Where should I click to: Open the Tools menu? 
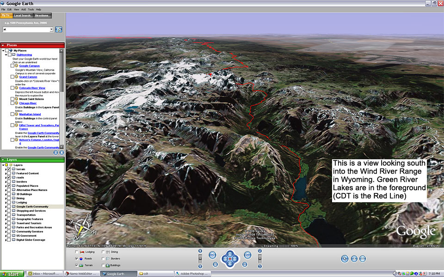[x=31, y=9]
